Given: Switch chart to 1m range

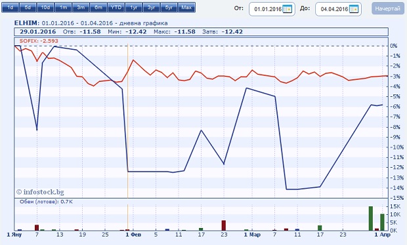Looking at the screenshot, I should click(x=63, y=7).
